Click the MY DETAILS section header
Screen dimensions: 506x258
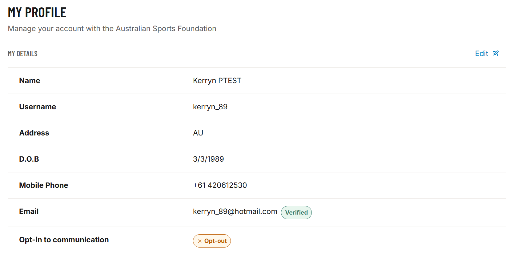23,54
